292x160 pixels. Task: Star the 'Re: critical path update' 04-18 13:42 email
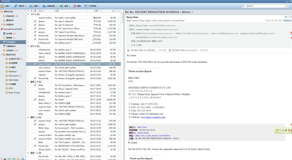119,68
